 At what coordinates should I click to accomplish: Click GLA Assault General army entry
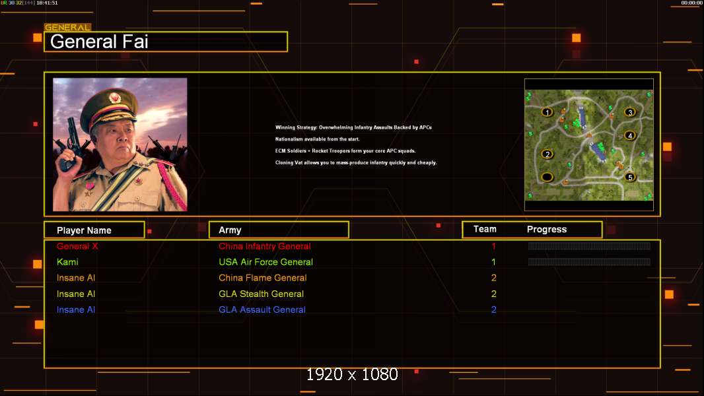[262, 310]
